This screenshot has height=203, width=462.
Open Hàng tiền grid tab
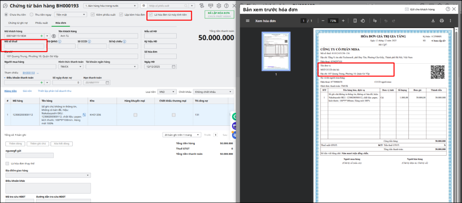(10, 91)
